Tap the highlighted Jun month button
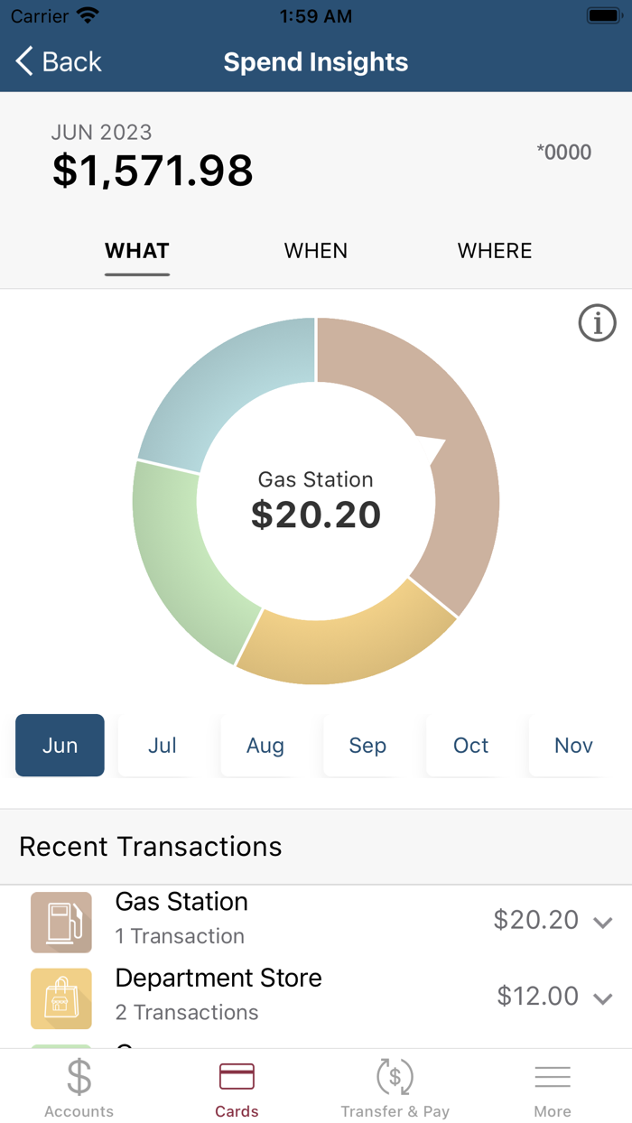The width and height of the screenshot is (632, 1123). (x=60, y=746)
